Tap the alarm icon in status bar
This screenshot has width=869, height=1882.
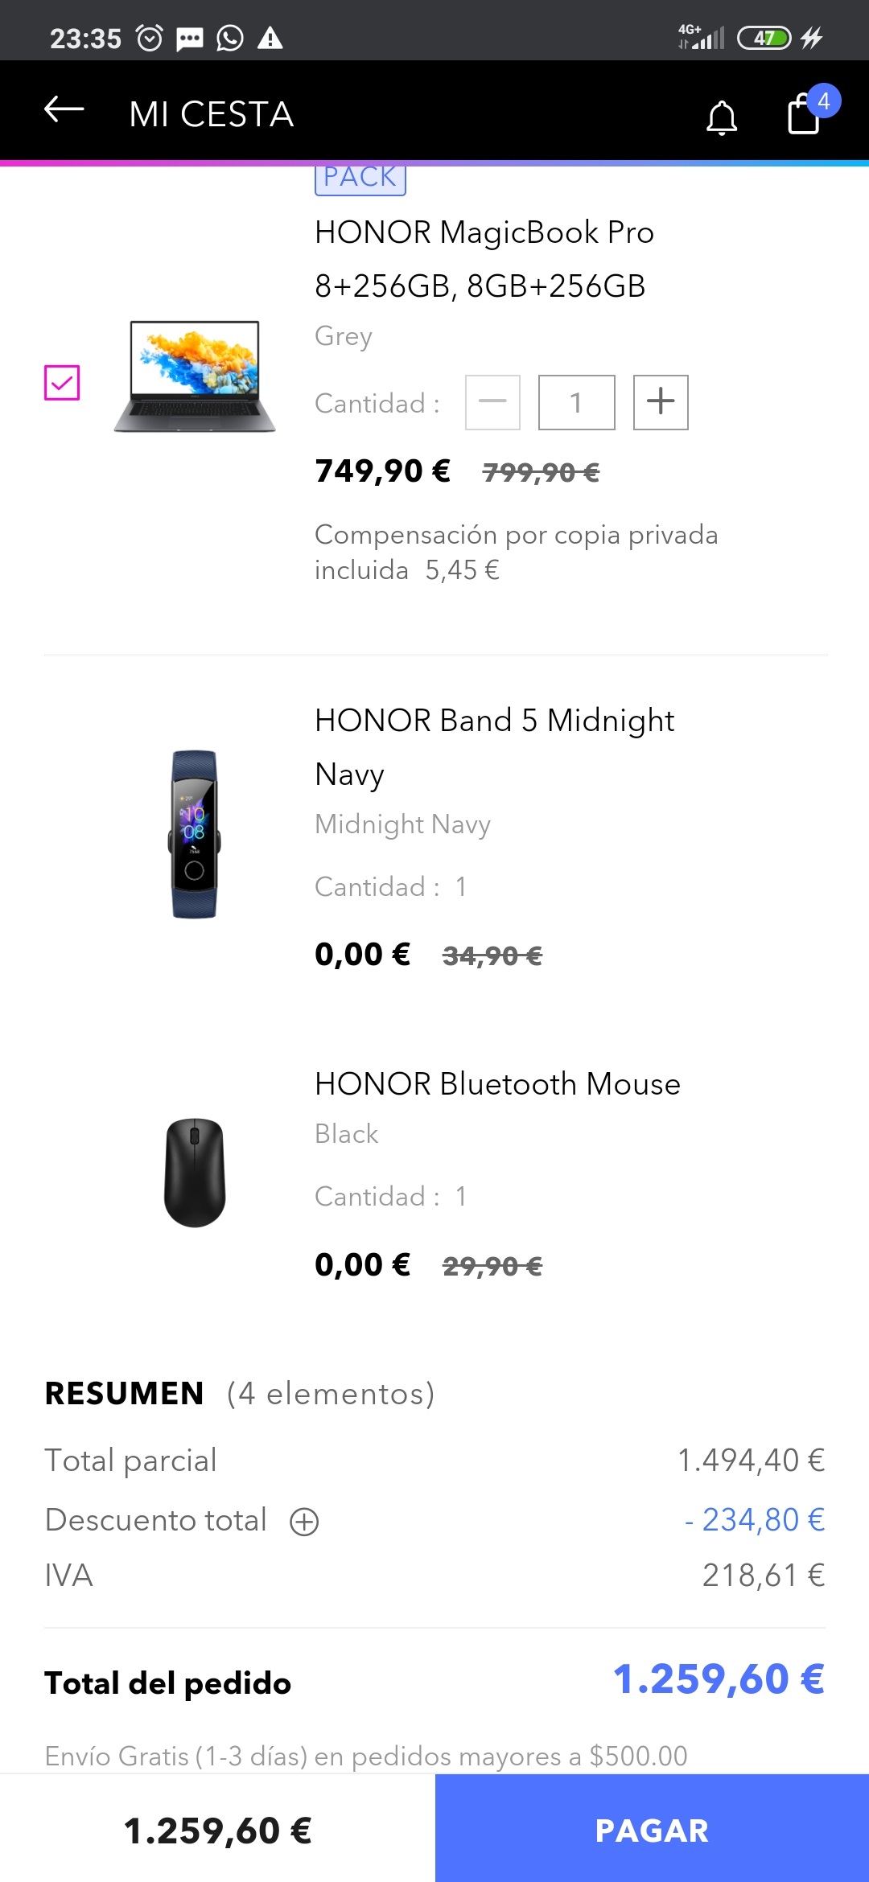150,38
